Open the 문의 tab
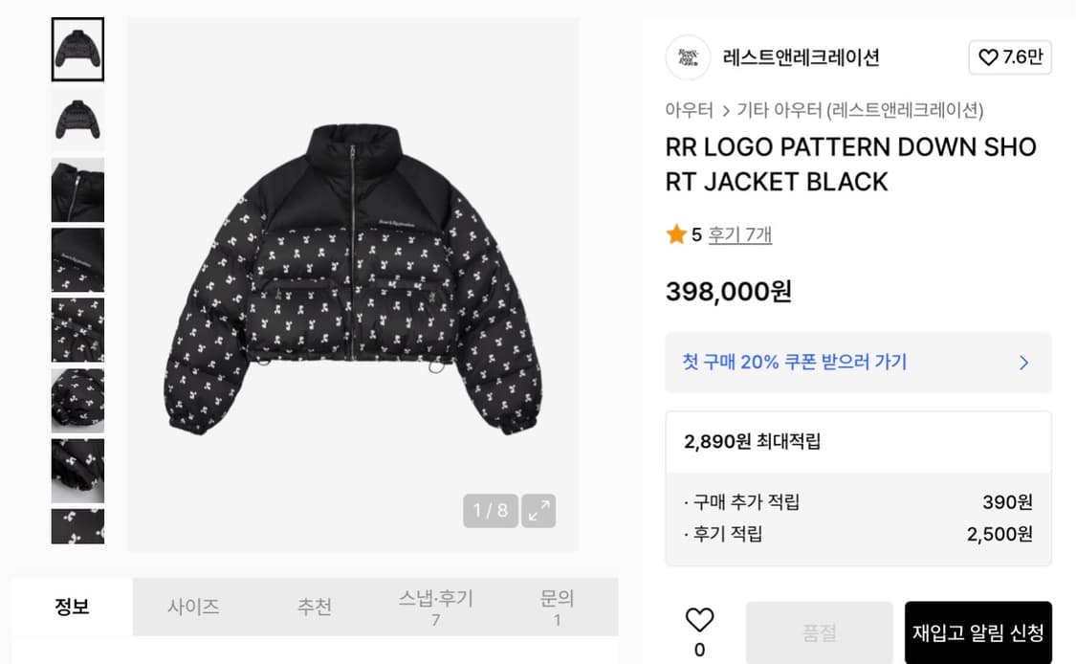1076x664 pixels. [x=557, y=607]
